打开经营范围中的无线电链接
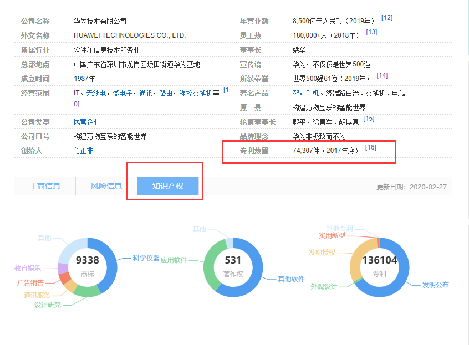 click(96, 92)
